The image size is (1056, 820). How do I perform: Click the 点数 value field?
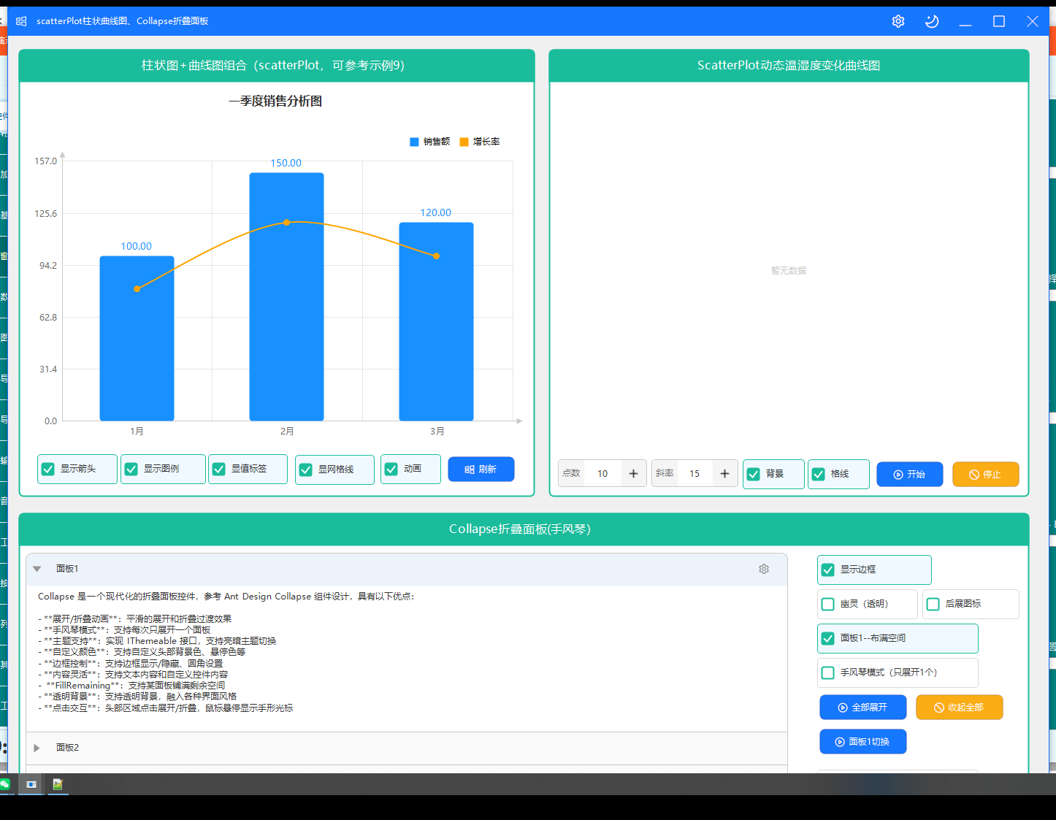pyautogui.click(x=602, y=474)
